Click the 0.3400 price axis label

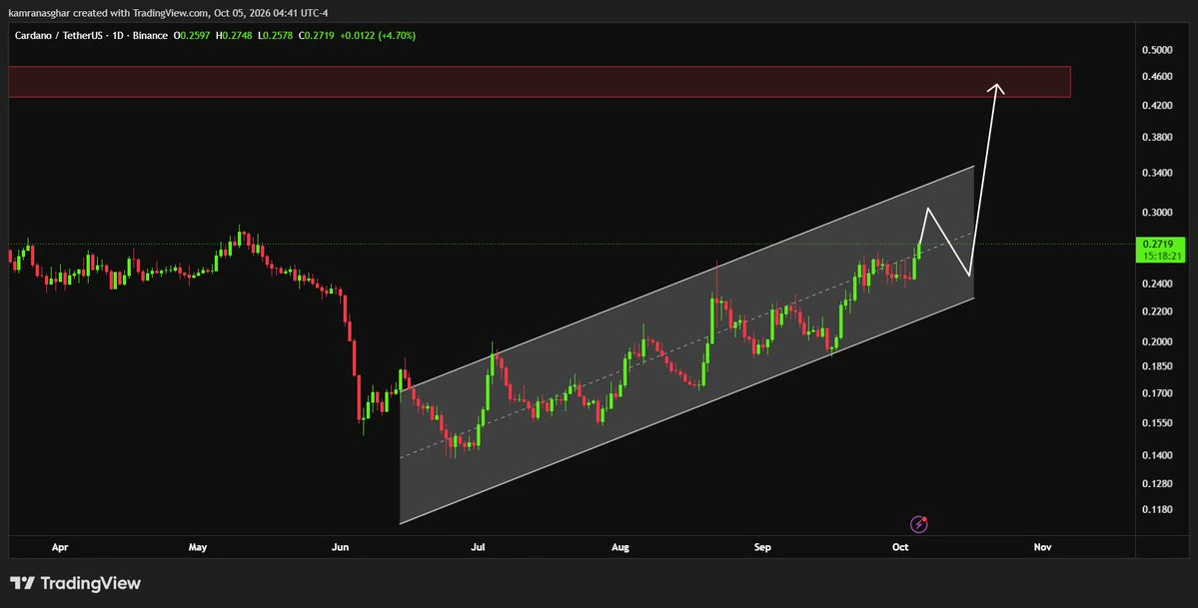click(x=1157, y=173)
